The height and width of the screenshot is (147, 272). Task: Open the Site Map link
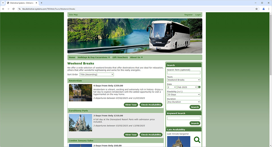tap(73, 15)
